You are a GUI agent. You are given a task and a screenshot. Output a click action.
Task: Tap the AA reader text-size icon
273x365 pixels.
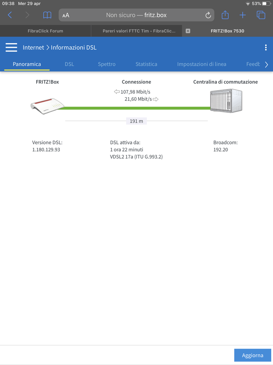pos(66,15)
